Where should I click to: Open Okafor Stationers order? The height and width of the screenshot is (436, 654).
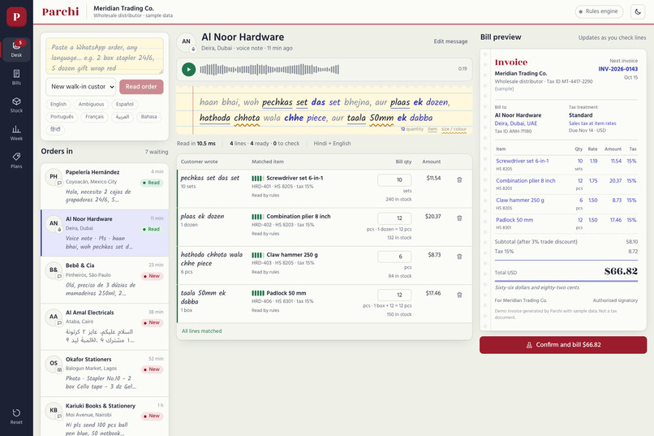click(105, 373)
